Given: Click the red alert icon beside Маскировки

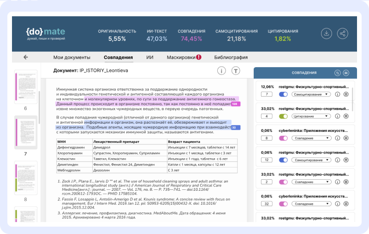Looking at the screenshot, I should [199, 57].
